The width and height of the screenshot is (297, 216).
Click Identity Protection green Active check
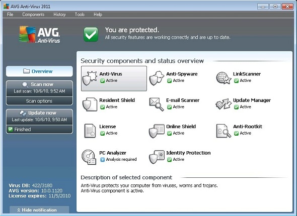pos(169,160)
